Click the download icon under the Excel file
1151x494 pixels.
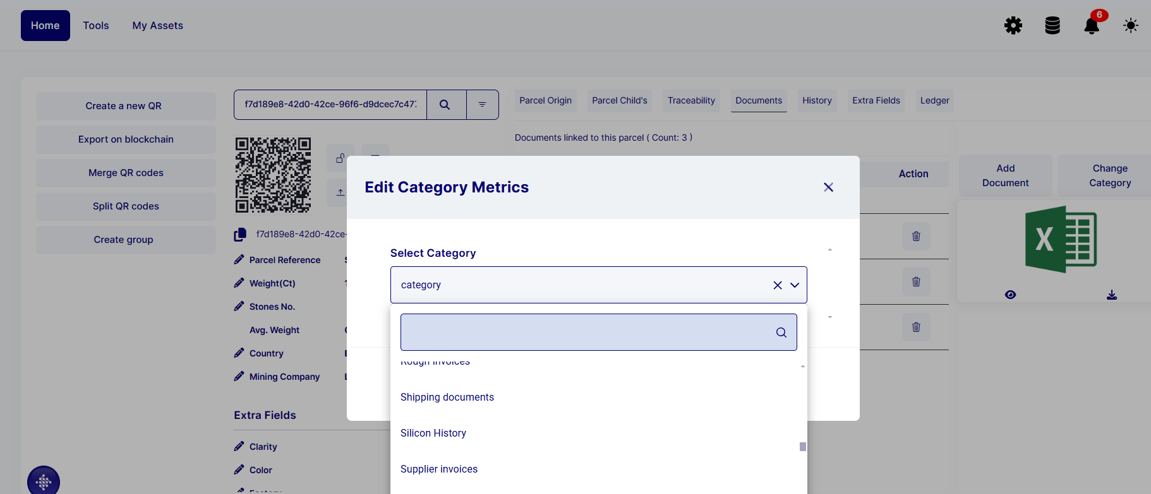coord(1112,295)
